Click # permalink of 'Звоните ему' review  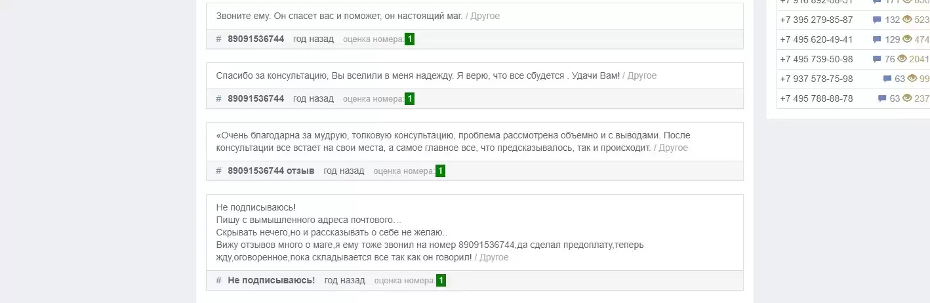tap(218, 39)
